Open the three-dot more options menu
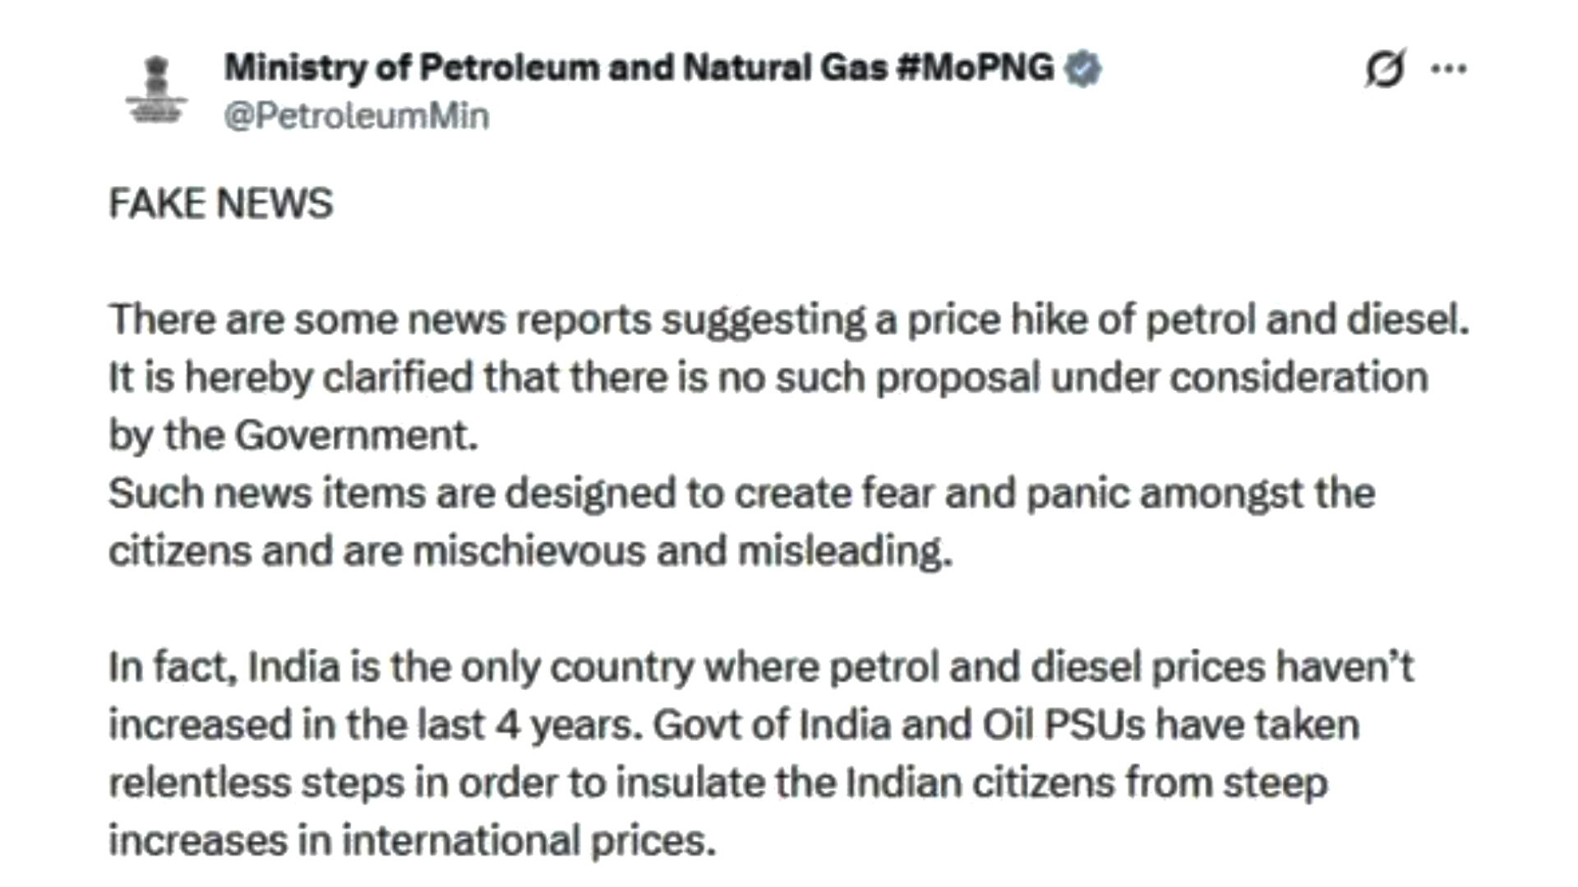 1448,69
